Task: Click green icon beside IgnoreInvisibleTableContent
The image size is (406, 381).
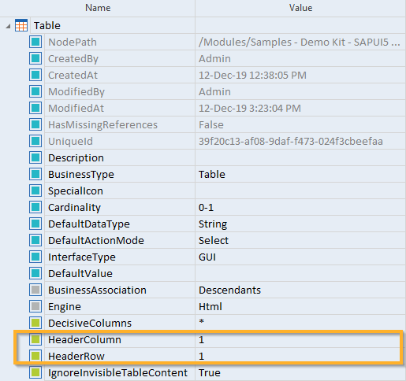Action: [x=35, y=372]
